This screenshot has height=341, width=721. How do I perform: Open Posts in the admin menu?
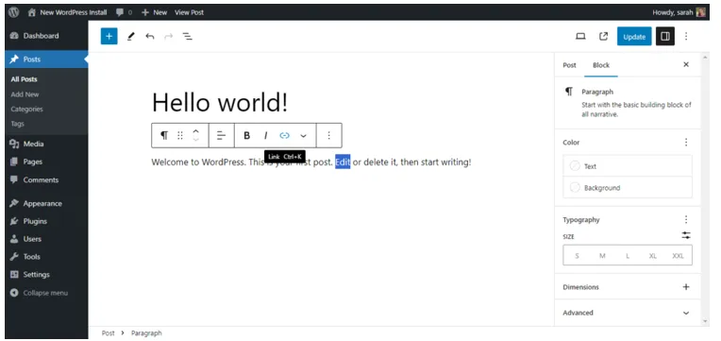coord(46,59)
